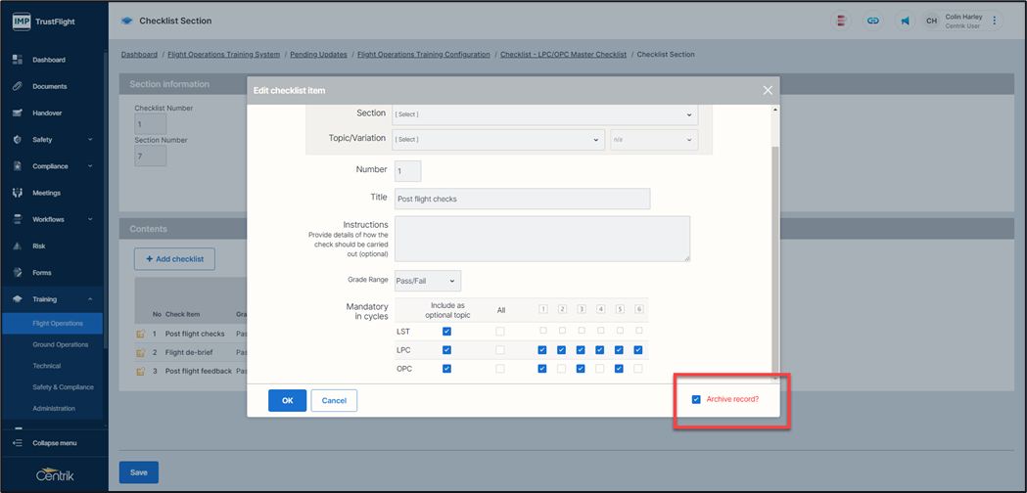Image resolution: width=1027 pixels, height=493 pixels.
Task: Select Ground Operations in Training submenu
Action: pos(60,344)
